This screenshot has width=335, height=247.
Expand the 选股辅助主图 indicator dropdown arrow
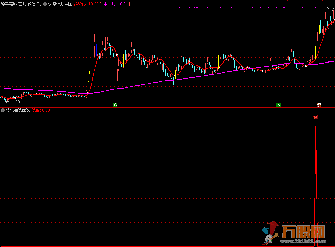(x=45, y=4)
